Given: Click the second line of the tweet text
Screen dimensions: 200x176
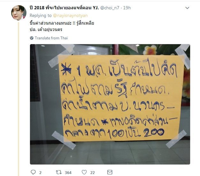Looking at the screenshot, I should 46,29.
